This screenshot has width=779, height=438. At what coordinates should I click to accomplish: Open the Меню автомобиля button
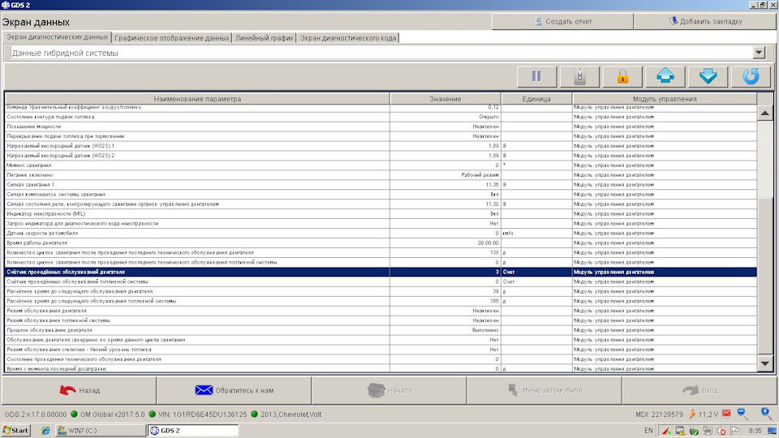pyautogui.click(x=544, y=390)
